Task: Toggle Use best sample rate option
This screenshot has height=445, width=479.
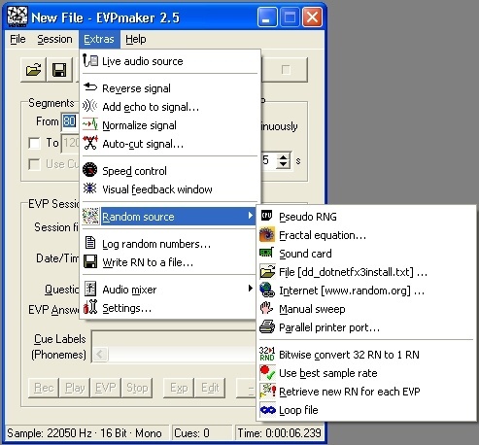Action: pos(366,373)
